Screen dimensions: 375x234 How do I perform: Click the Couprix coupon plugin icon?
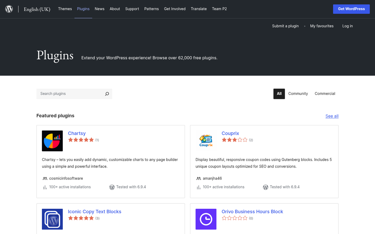(206, 141)
